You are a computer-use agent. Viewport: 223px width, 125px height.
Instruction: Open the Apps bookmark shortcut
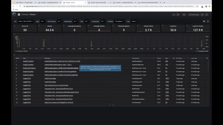(x=15, y=10)
